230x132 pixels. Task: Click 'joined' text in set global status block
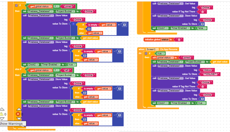tap(187, 58)
